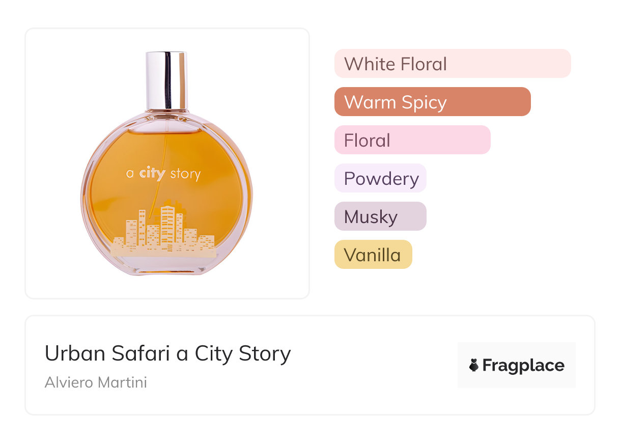
Task: Click the Fragplace perfume bottle logo icon
Action: [474, 365]
